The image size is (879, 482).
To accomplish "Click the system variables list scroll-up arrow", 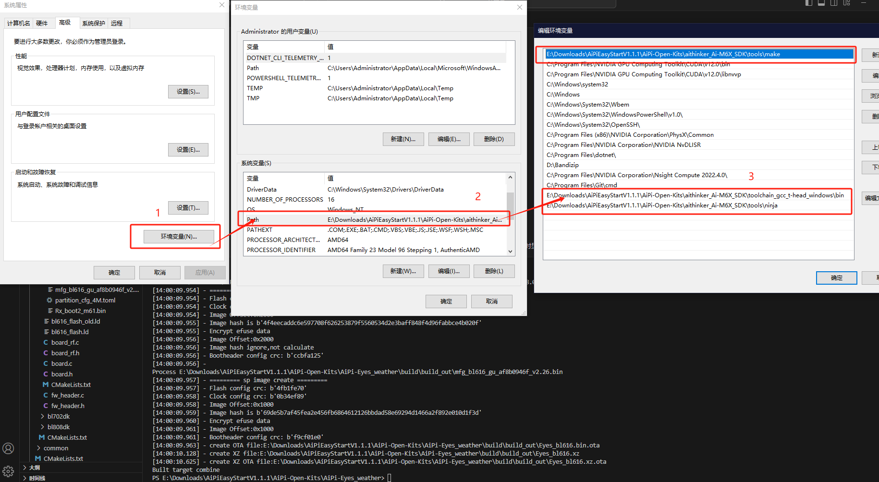I will click(510, 178).
